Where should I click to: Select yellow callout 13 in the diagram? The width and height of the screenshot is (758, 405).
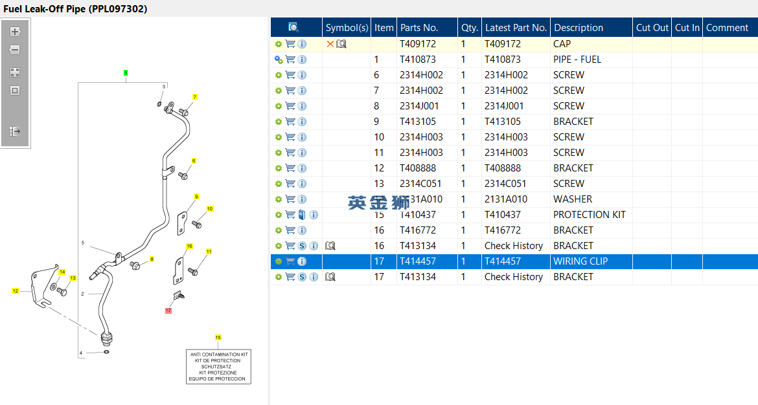pos(73,278)
